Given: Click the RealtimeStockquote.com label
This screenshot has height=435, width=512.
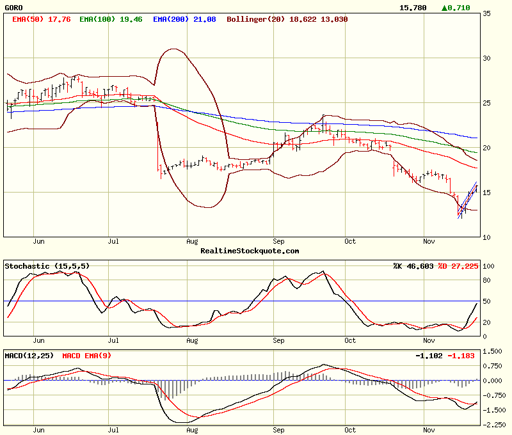Looking at the screenshot, I should tap(250, 251).
